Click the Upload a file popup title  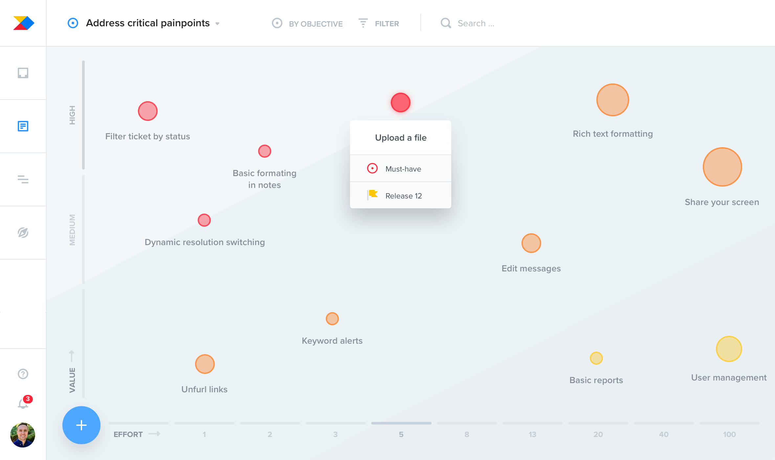point(401,138)
